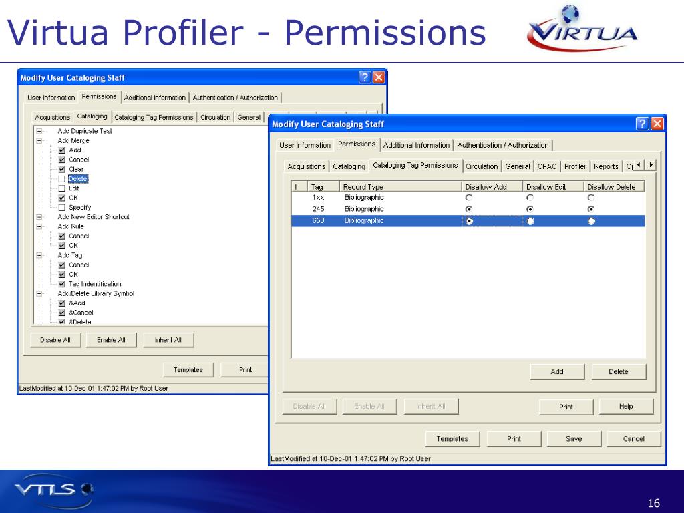Sort by Tag column header

[323, 187]
